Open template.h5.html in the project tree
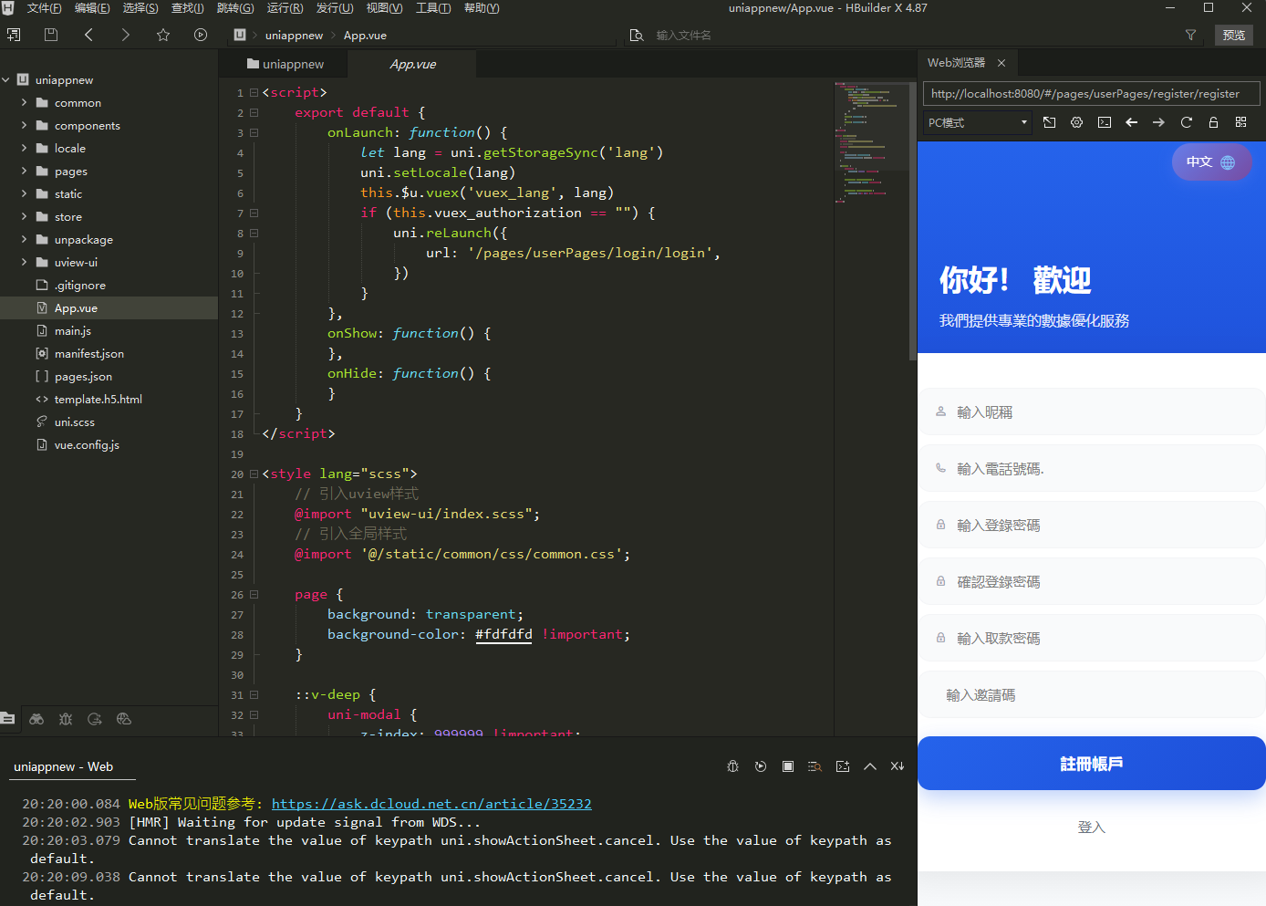 98,400
